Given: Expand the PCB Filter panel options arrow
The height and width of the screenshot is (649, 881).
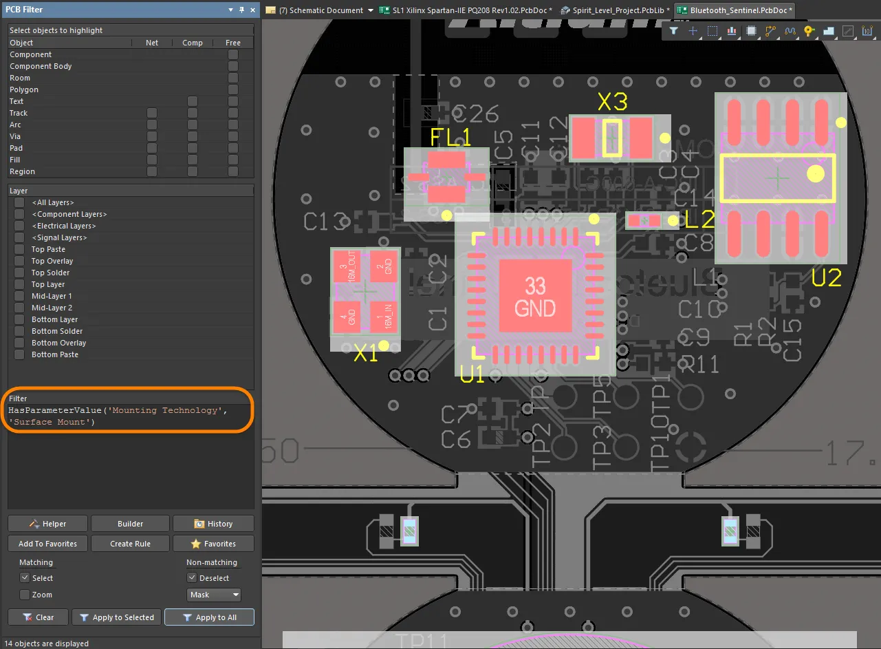Looking at the screenshot, I should click(x=230, y=10).
